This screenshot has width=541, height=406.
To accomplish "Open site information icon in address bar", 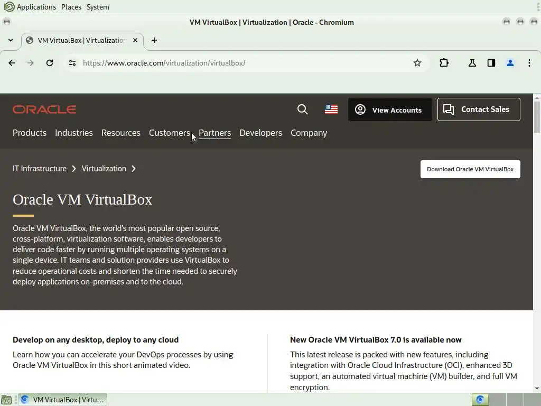I will [72, 63].
